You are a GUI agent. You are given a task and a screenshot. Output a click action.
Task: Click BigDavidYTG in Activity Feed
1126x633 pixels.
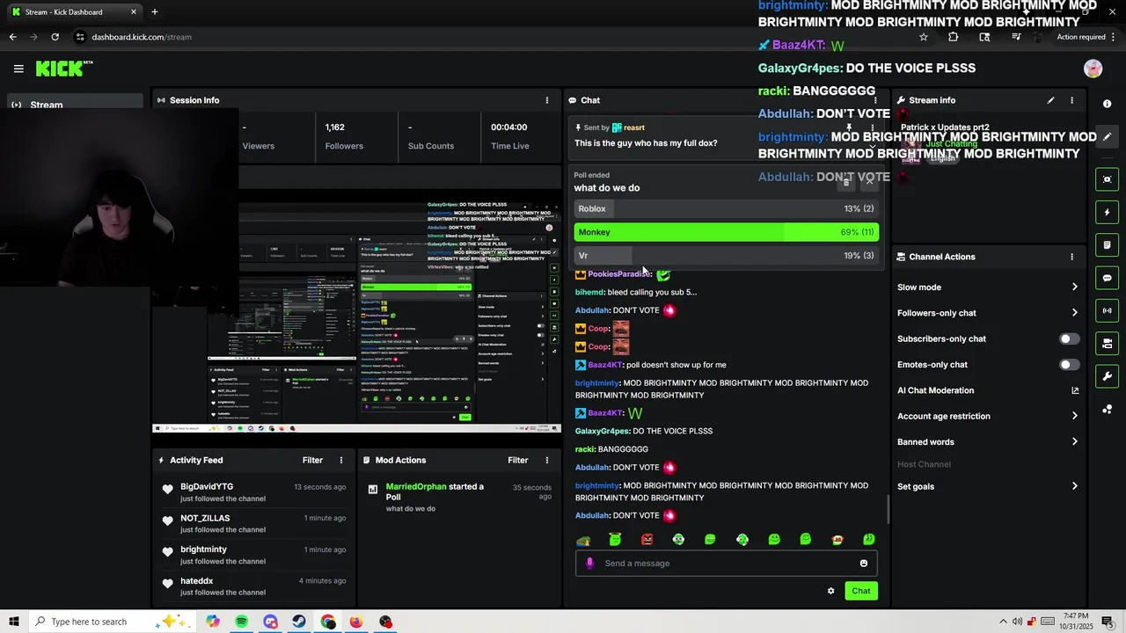(x=207, y=486)
